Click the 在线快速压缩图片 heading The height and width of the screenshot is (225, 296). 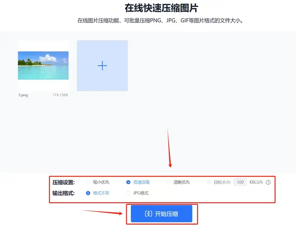tap(162, 8)
